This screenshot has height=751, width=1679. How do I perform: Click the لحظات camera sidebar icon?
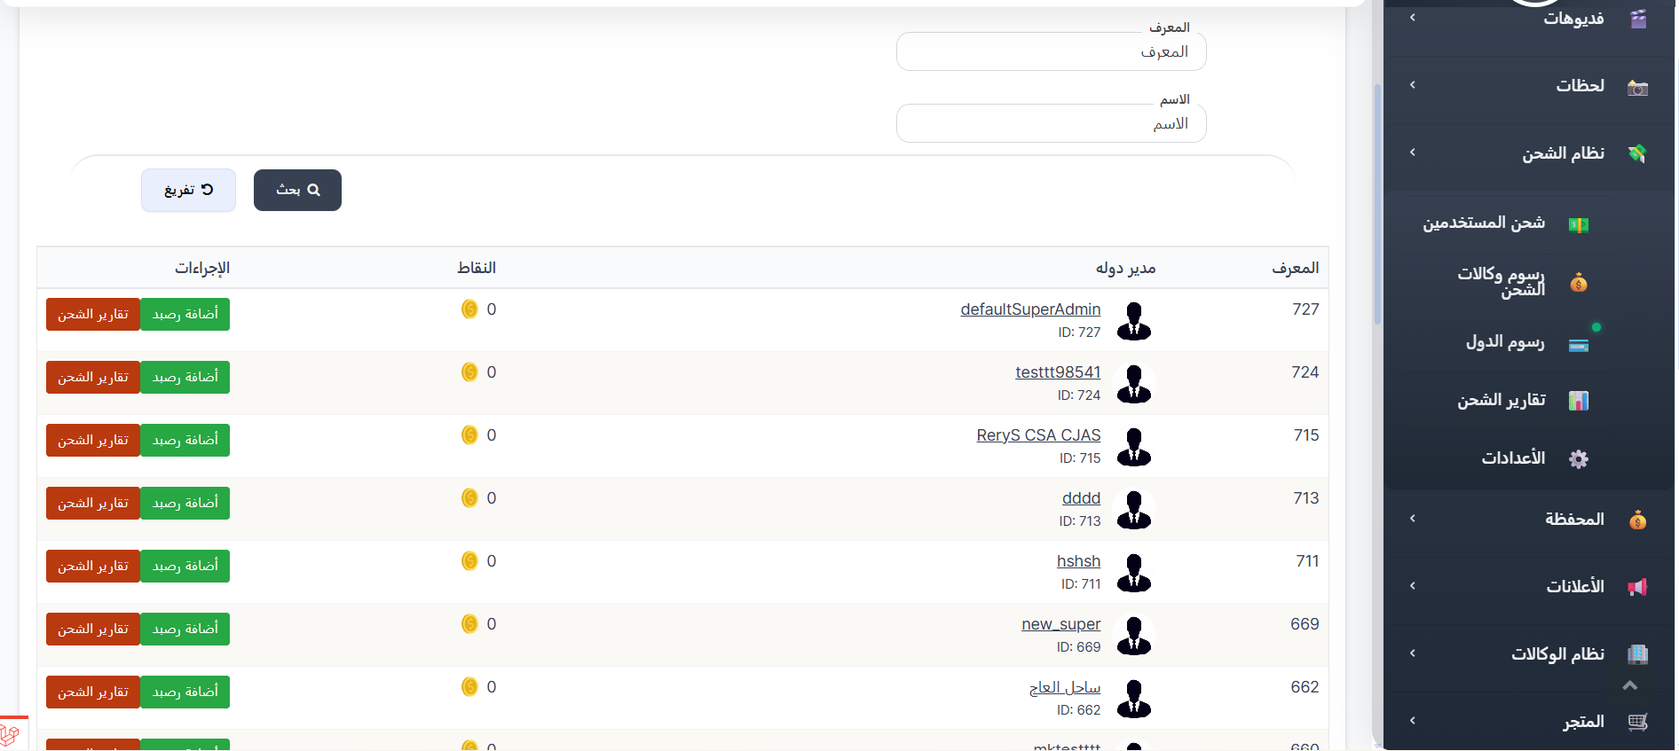[1638, 87]
